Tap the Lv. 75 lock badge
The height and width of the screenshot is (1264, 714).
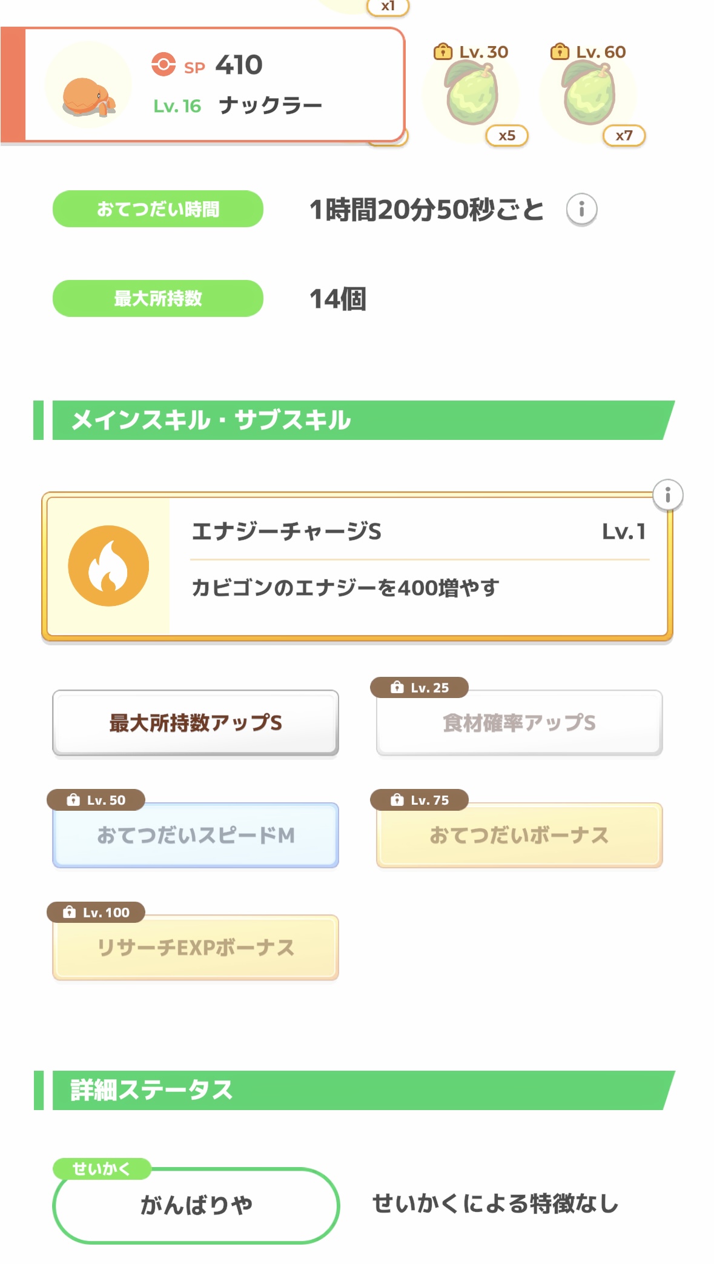[419, 800]
